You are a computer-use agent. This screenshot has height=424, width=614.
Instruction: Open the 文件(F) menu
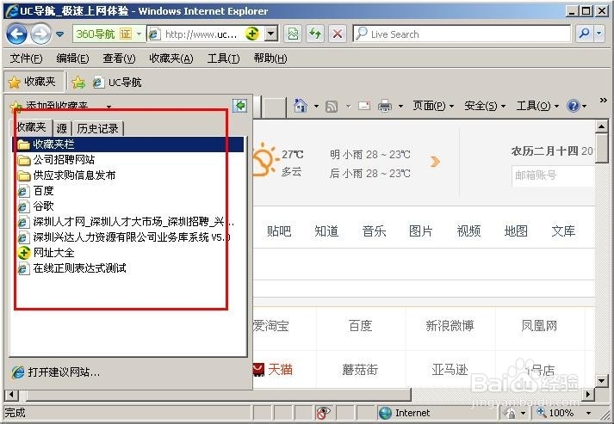[26, 58]
